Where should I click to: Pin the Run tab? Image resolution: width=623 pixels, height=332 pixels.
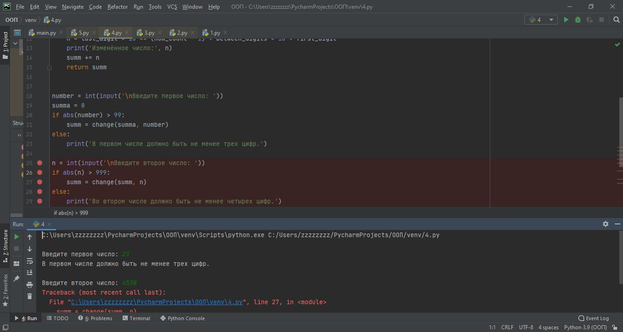click(x=16, y=278)
